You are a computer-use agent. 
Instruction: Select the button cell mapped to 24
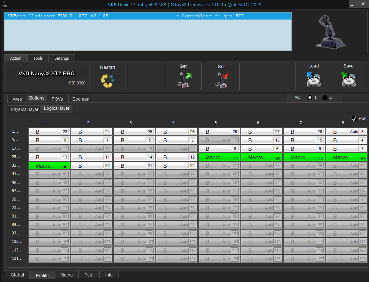(92, 132)
